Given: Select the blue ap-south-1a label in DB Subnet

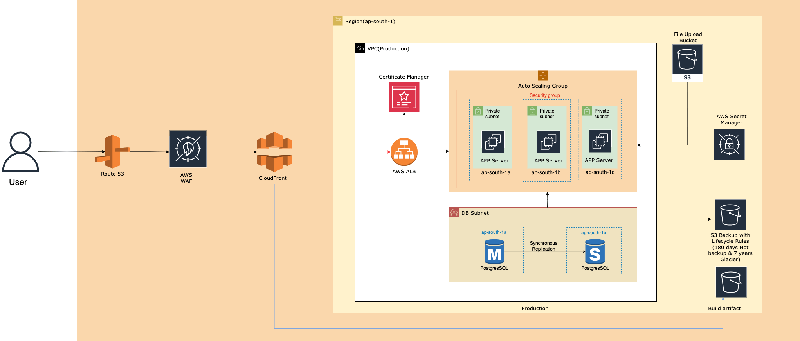Looking at the screenshot, I should click(x=494, y=232).
